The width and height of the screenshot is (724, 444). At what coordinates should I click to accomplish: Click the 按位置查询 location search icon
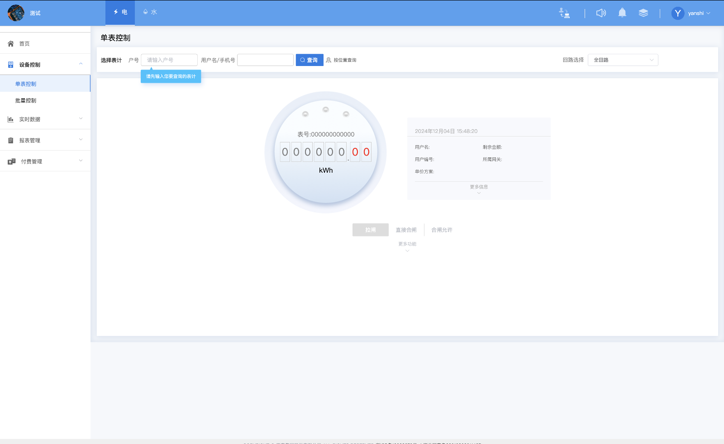click(329, 60)
